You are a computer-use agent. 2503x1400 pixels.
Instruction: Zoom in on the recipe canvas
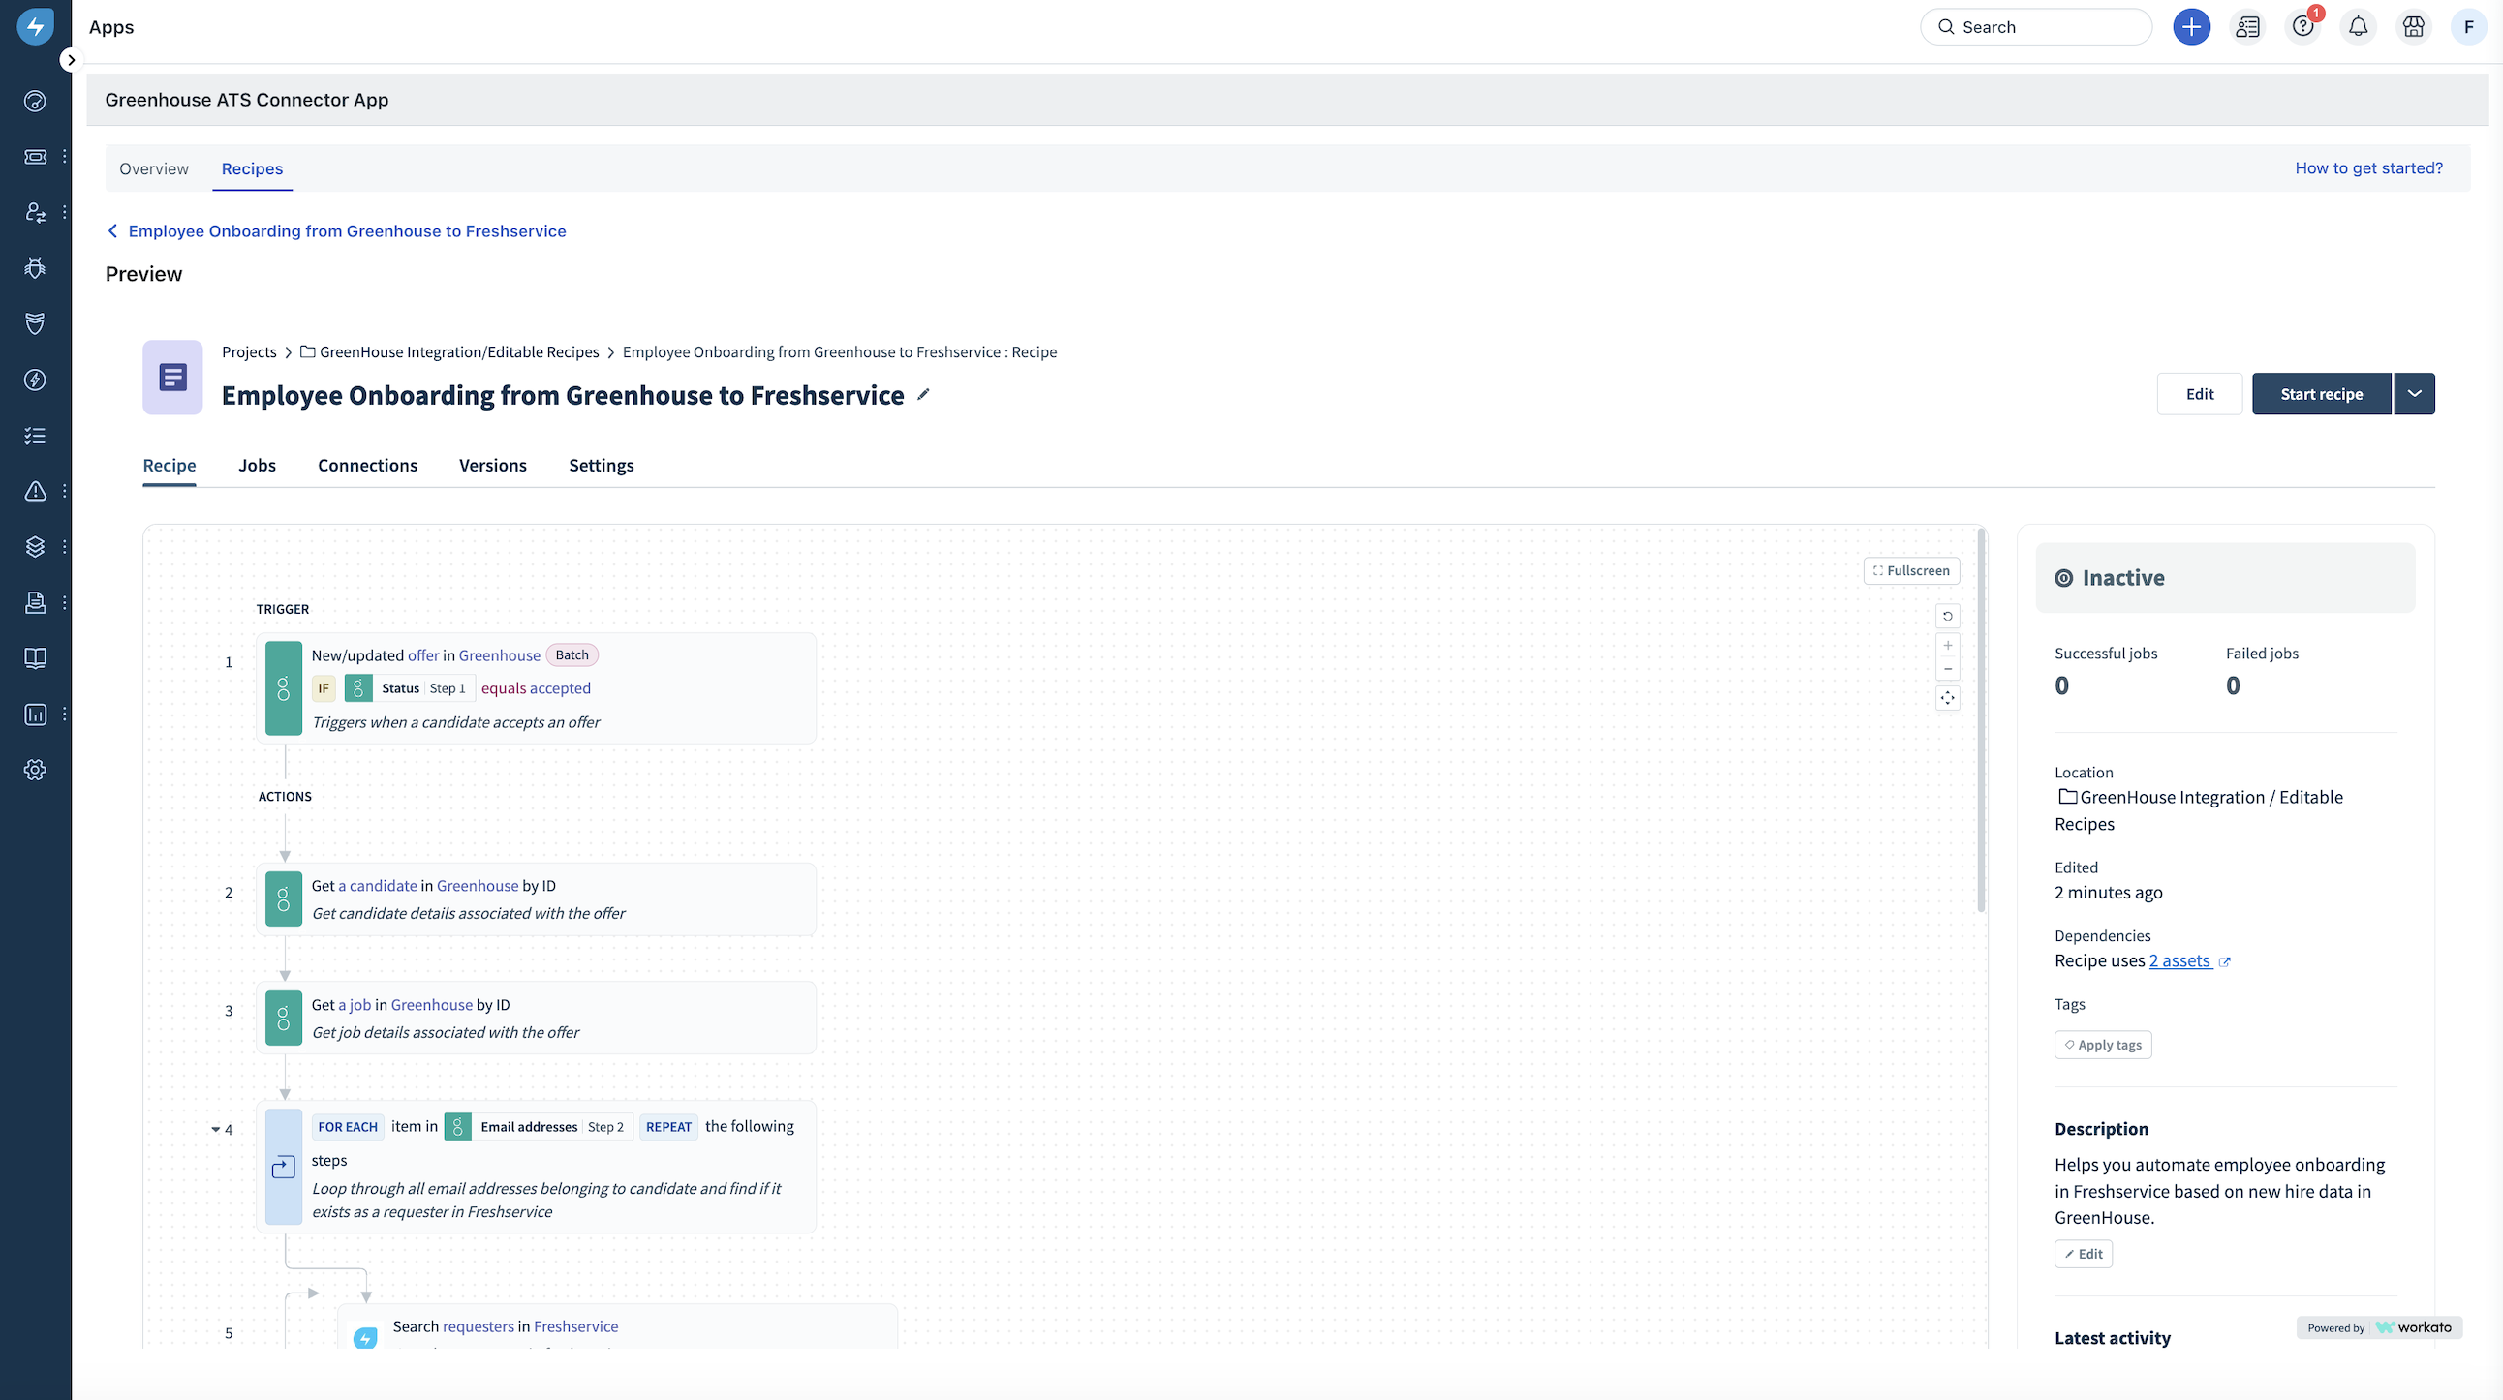pos(1947,646)
